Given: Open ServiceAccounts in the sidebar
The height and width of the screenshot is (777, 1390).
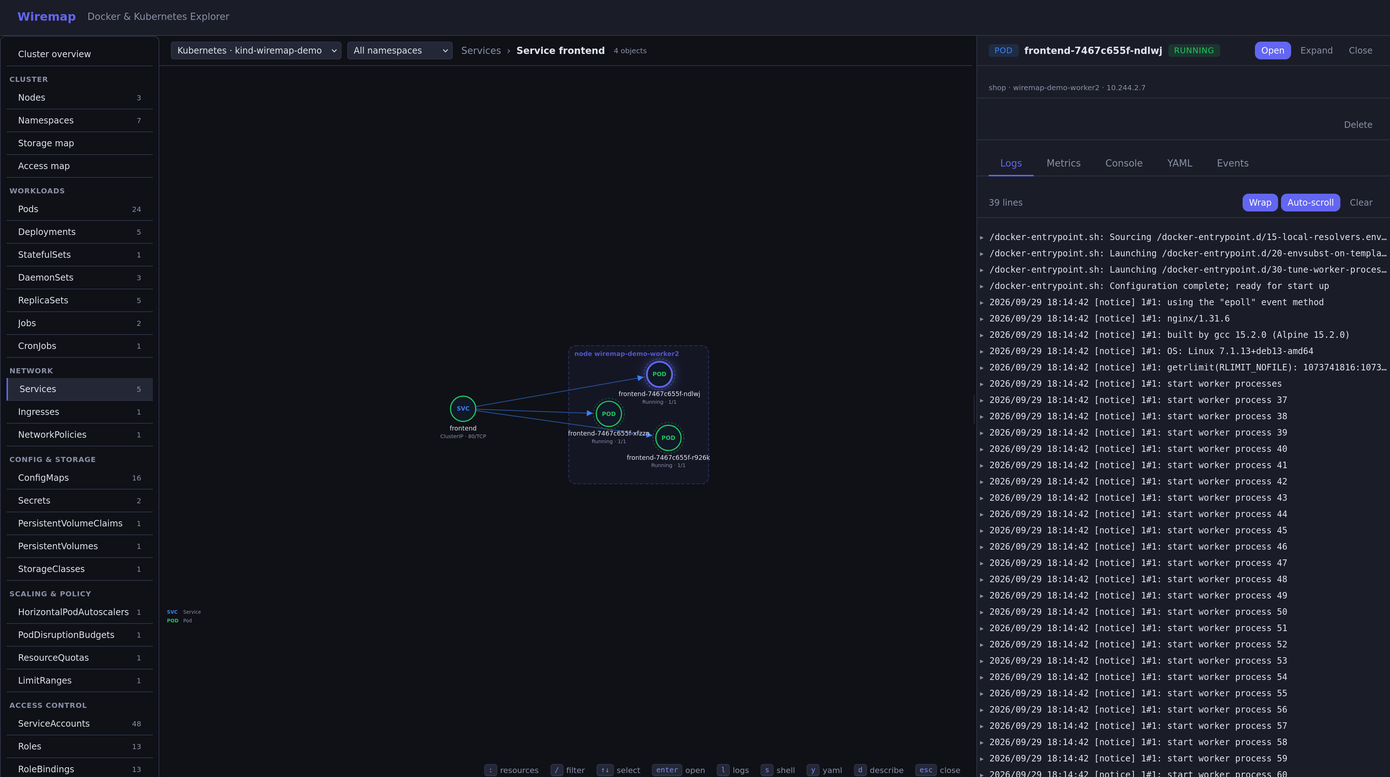Looking at the screenshot, I should (x=79, y=723).
